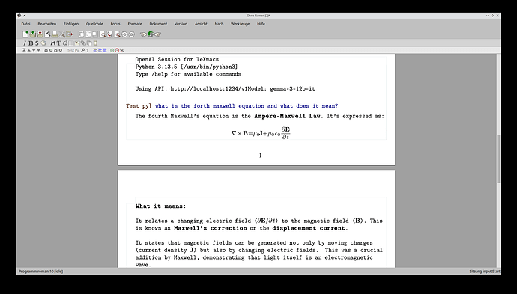Toggle italic with the I icon
517x294 pixels.
(25, 43)
